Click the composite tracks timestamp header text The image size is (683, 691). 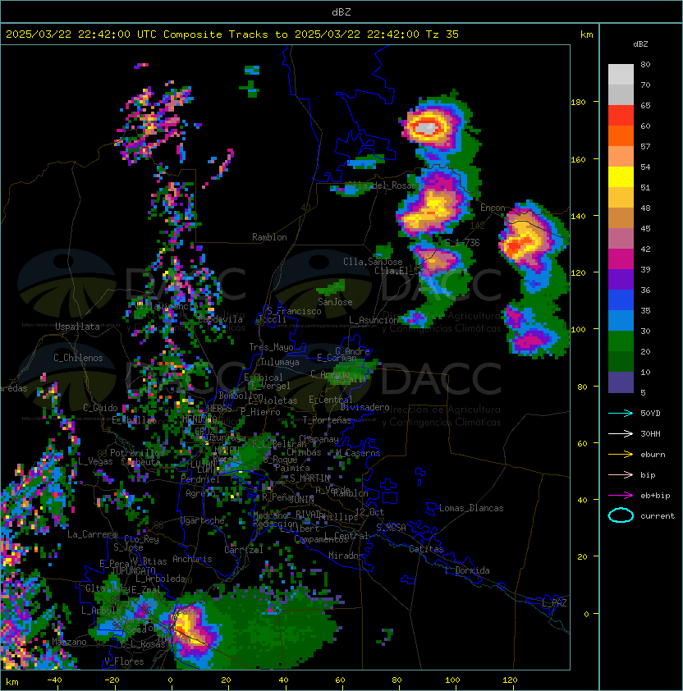tap(232, 34)
